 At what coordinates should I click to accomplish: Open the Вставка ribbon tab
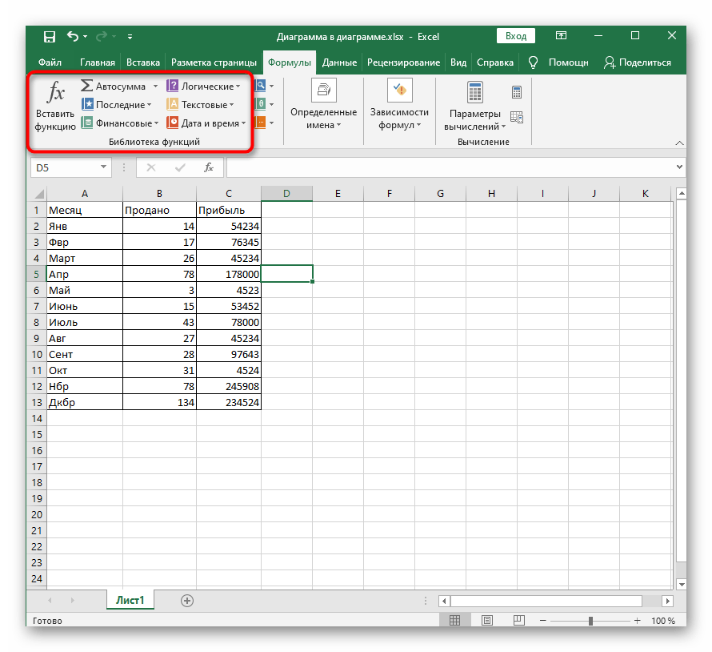click(x=143, y=62)
